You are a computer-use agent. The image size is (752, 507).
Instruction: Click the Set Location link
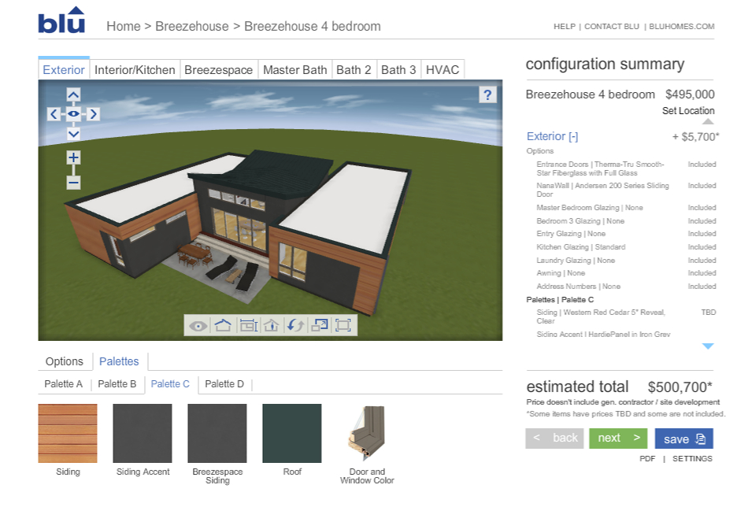click(x=687, y=111)
